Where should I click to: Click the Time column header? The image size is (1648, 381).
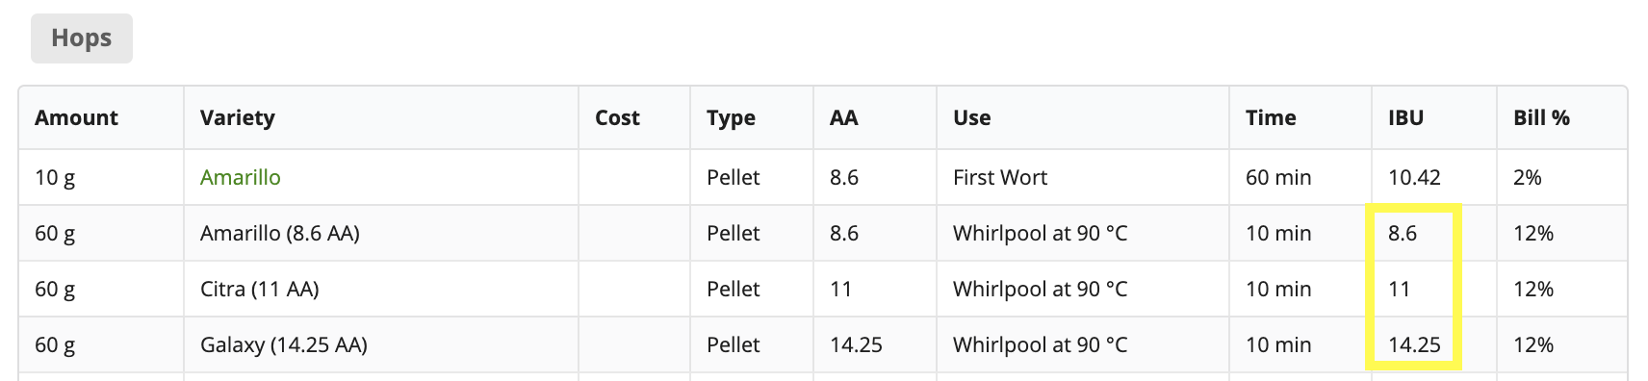1271,117
